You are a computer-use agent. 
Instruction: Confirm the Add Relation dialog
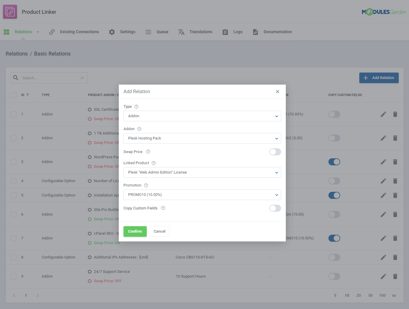click(x=135, y=231)
